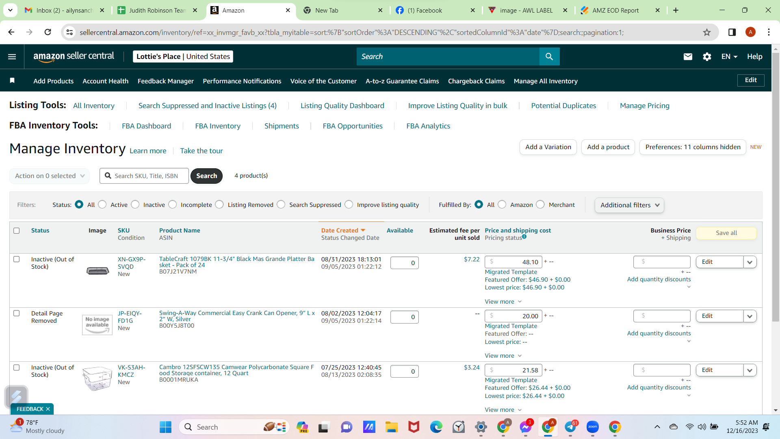Open Edit dropdown arrow for Swing-A-Way row
Image resolution: width=780 pixels, height=439 pixels.
pyautogui.click(x=750, y=316)
